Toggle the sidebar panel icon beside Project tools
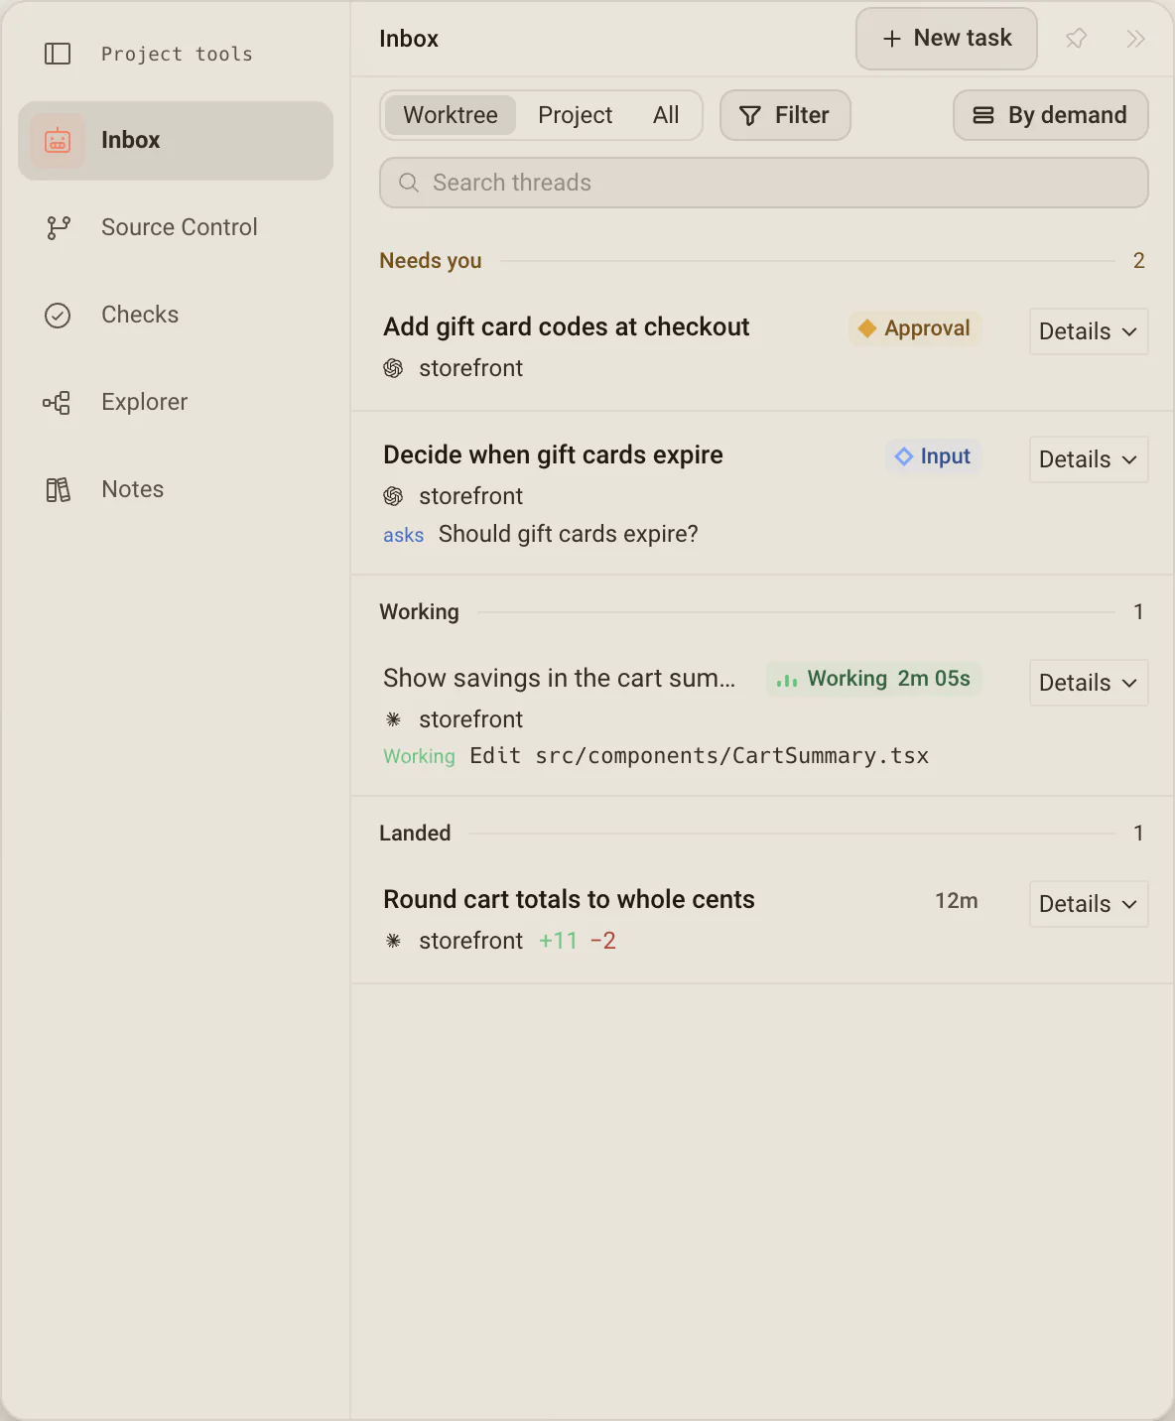The width and height of the screenshot is (1175, 1421). pyautogui.click(x=58, y=54)
